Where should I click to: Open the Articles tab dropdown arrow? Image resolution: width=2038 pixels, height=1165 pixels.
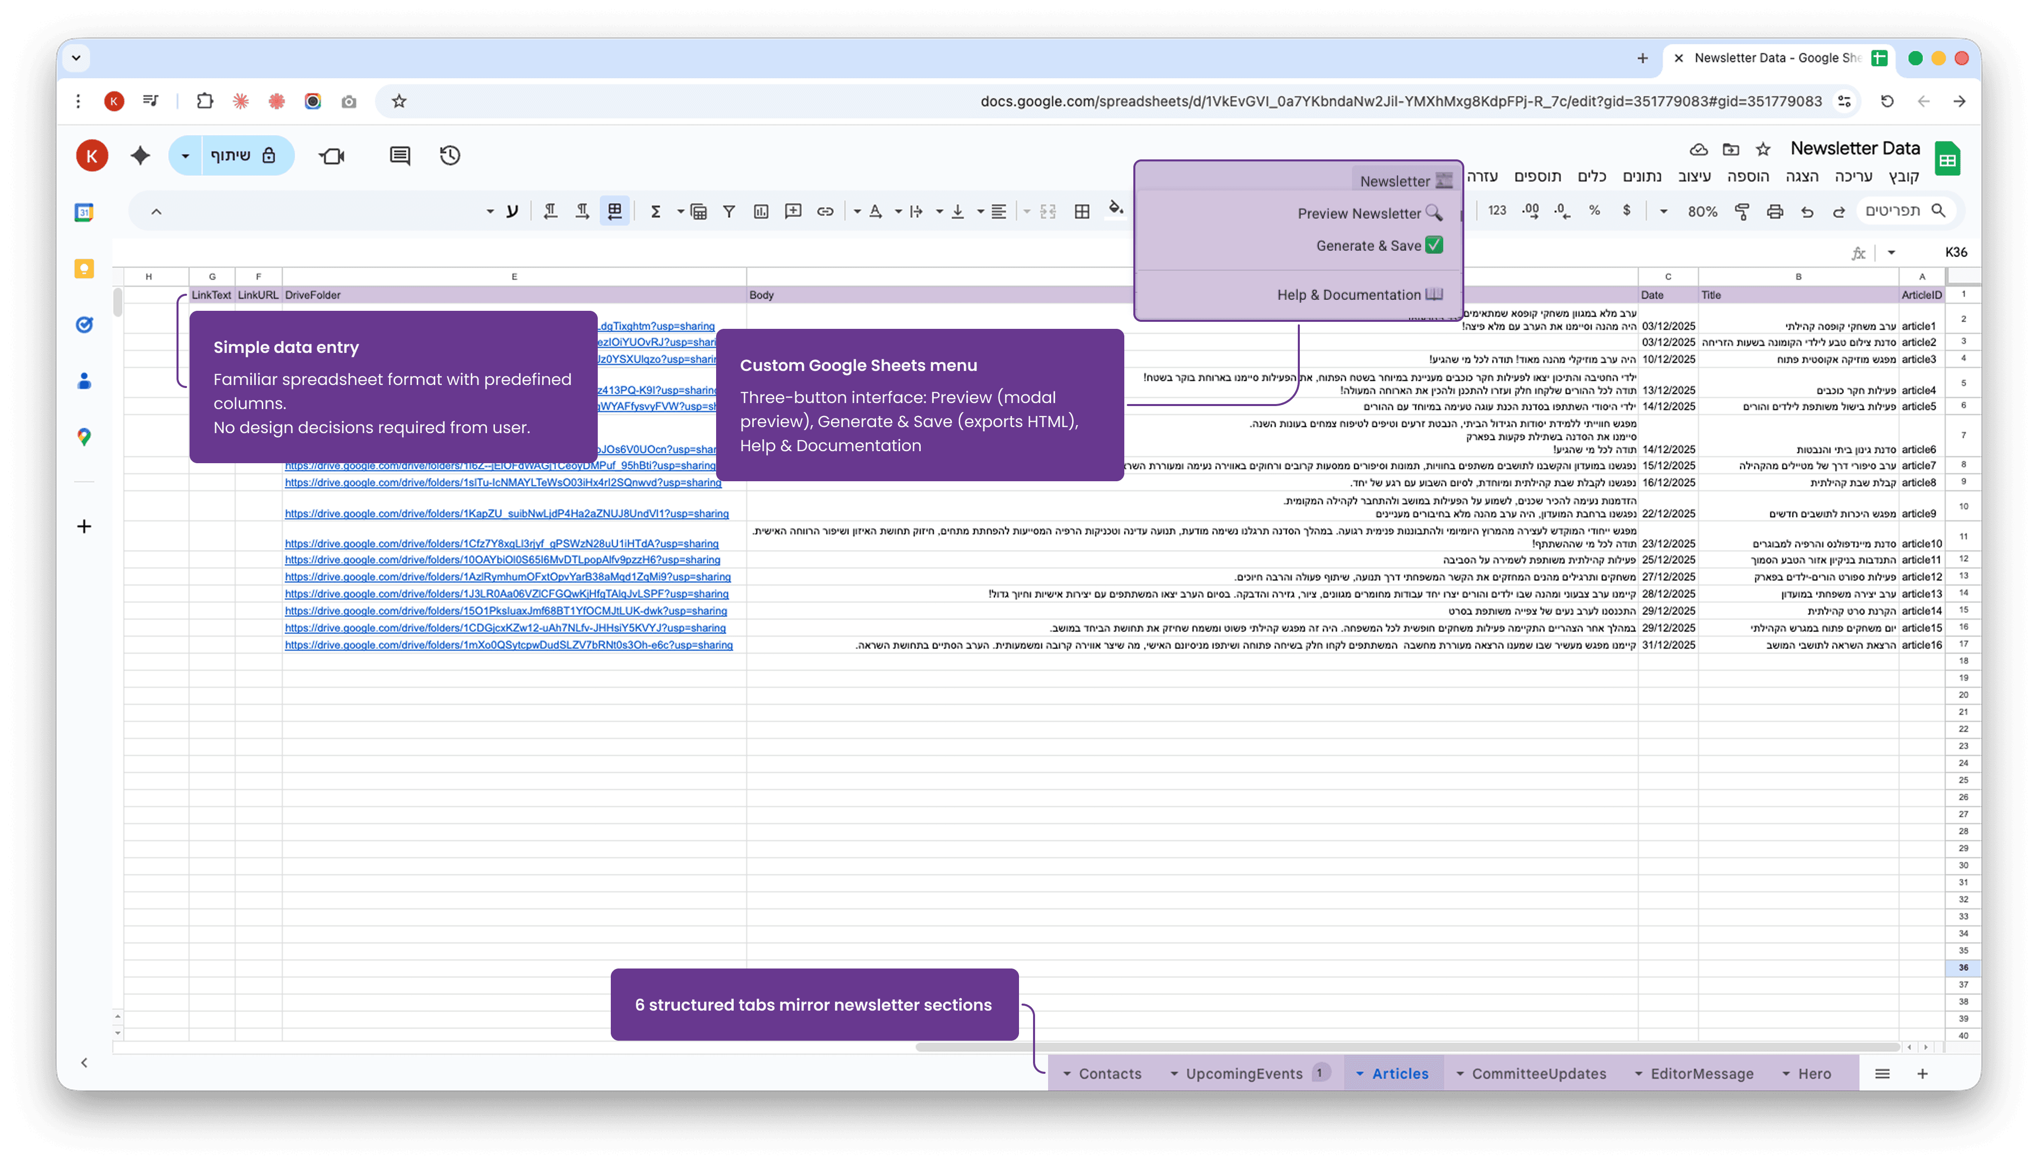pyautogui.click(x=1360, y=1074)
